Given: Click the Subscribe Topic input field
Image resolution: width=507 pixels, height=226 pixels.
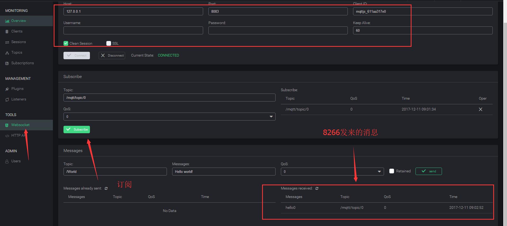Looking at the screenshot, I should tap(169, 98).
